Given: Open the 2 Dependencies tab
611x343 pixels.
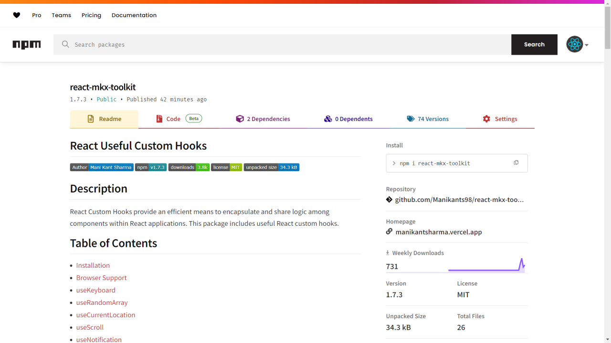Looking at the screenshot, I should 263,119.
